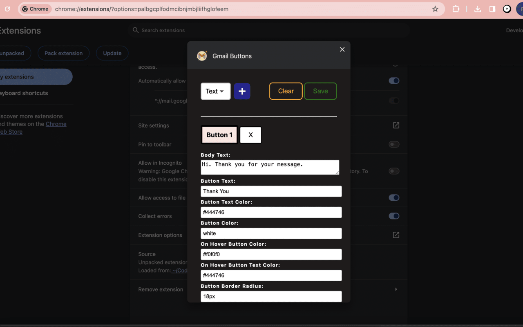The height and width of the screenshot is (327, 523).
Task: Toggle Automatically allow access switch
Action: 394,81
